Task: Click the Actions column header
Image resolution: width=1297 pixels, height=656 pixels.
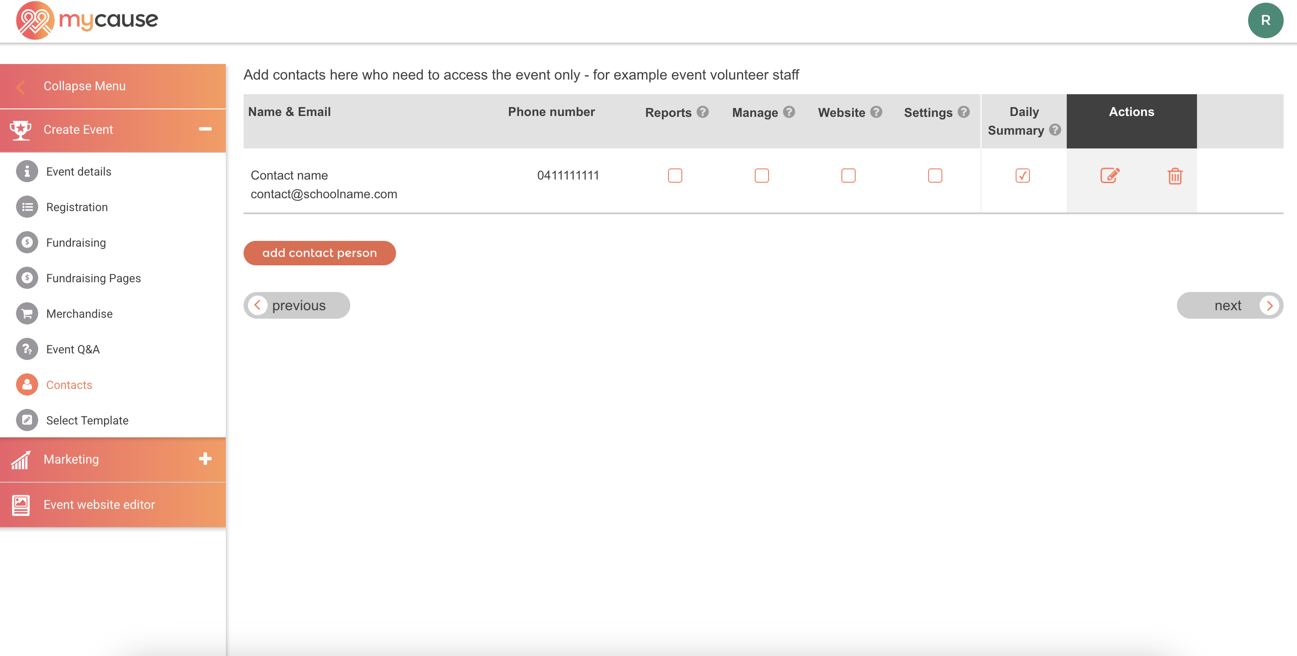Action: pos(1131,112)
